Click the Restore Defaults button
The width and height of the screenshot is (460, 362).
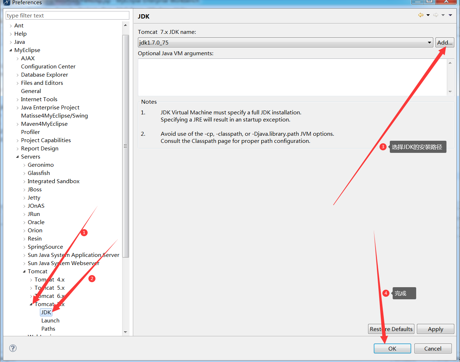[391, 329]
